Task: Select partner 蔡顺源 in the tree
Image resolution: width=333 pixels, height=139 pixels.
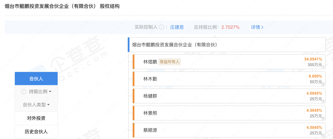Action: [150, 130]
